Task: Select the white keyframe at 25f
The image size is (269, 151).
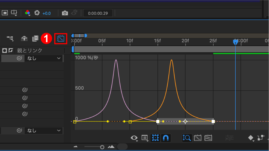Action: click(213, 121)
